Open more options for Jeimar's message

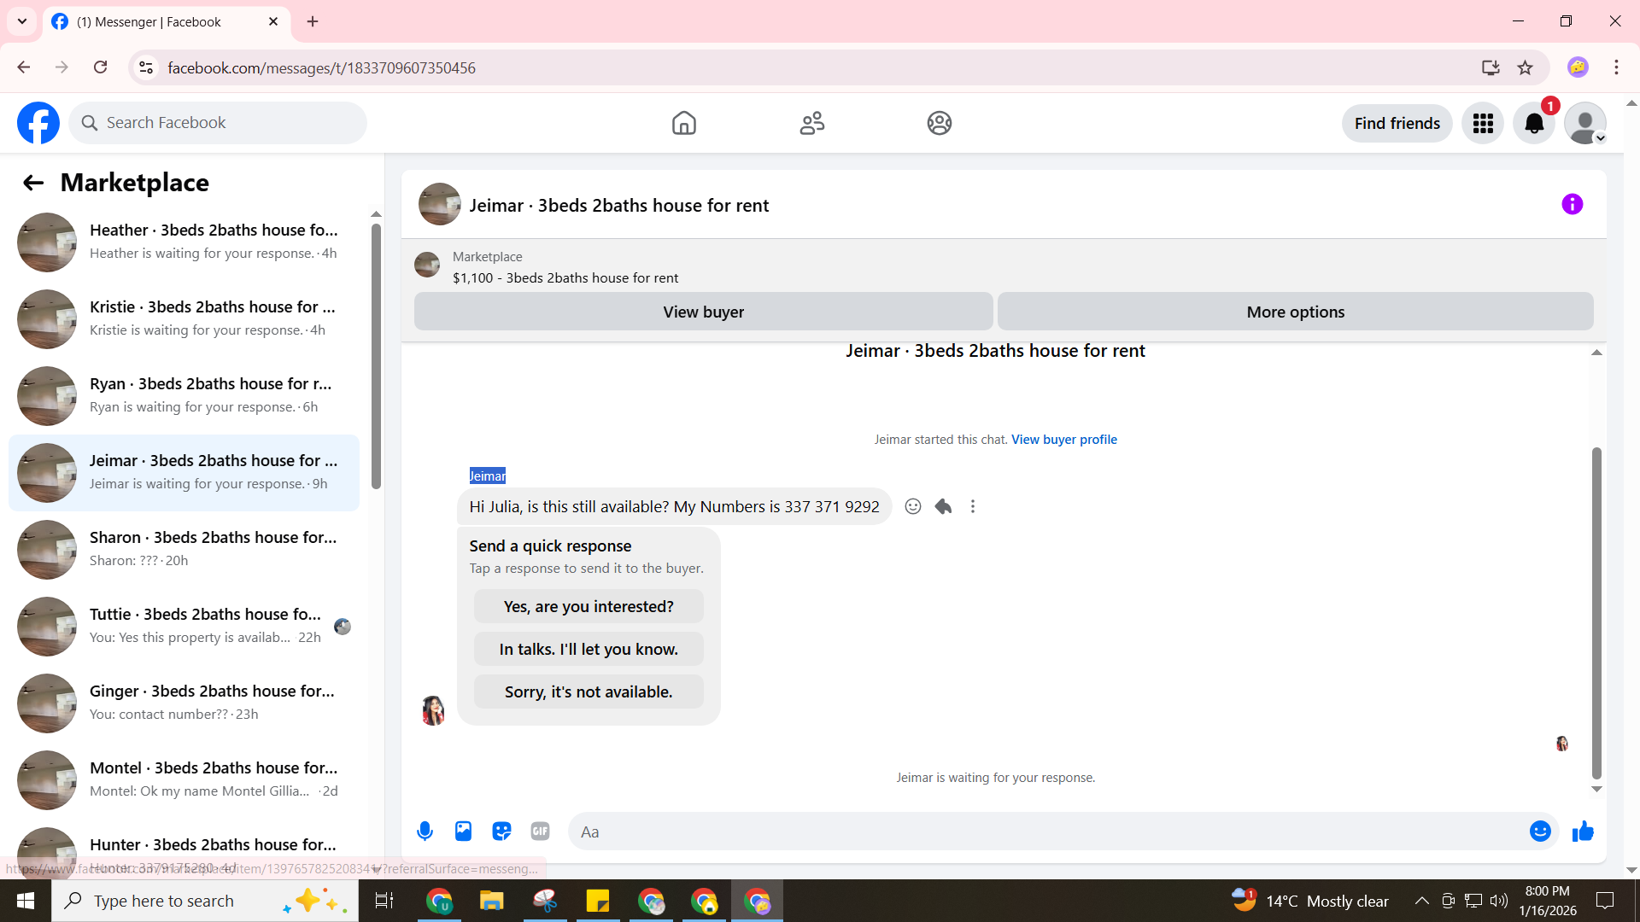point(973,506)
